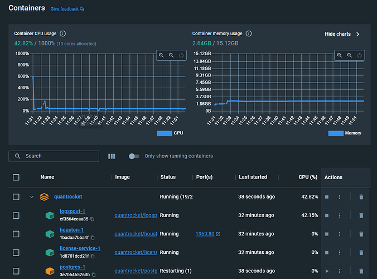Zoom out on the CPU usage chart
This screenshot has height=279, width=377.
[171, 55]
